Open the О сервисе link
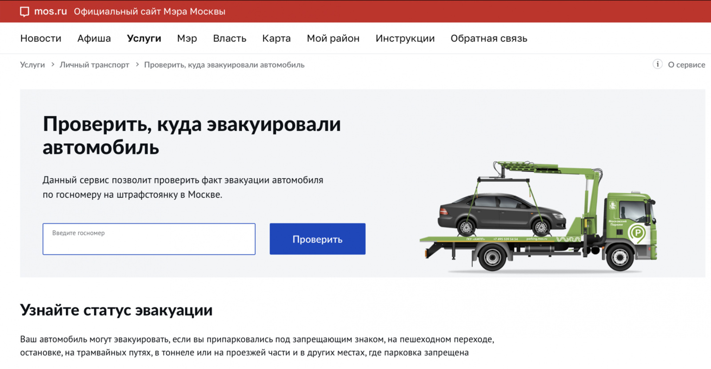Viewport: 711px width, 369px height. point(687,65)
